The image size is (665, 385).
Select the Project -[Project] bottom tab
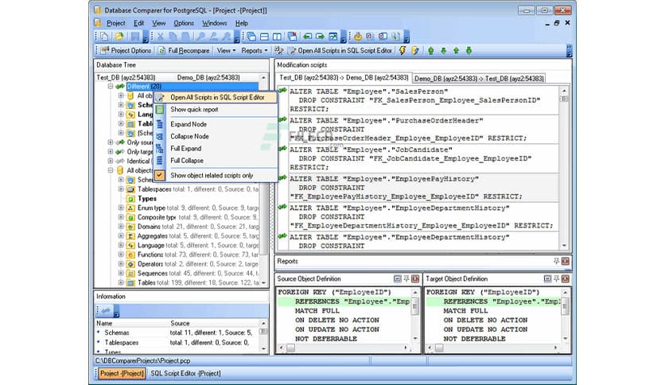pos(122,373)
